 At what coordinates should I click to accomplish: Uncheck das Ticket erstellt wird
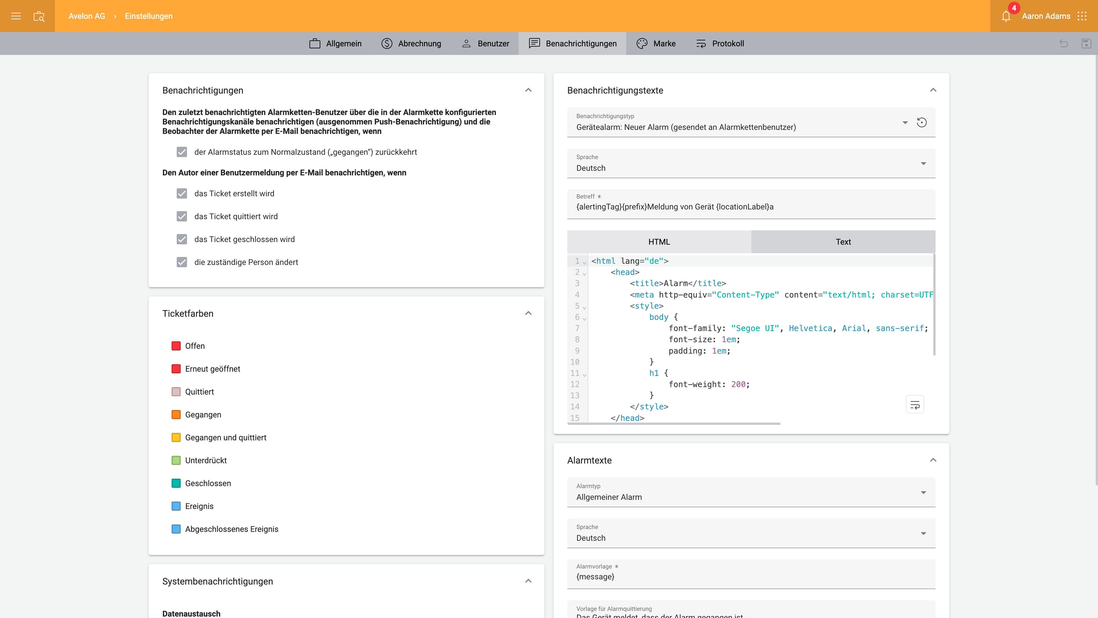[x=182, y=193]
